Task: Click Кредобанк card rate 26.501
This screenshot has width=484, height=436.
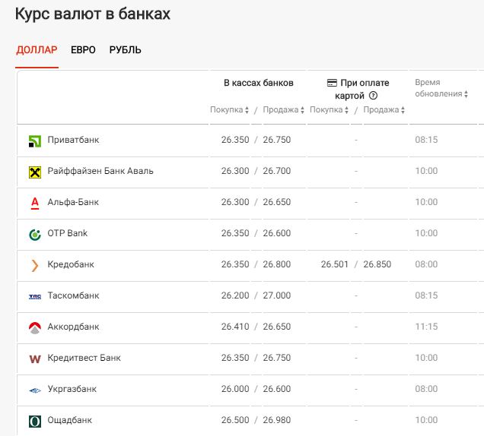Action: point(335,264)
